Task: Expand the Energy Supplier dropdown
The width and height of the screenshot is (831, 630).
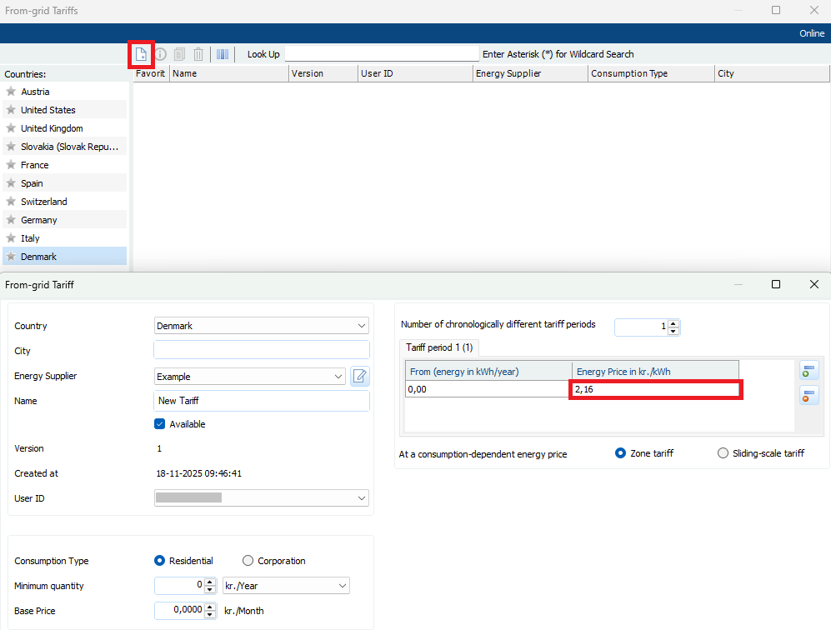Action: point(338,377)
